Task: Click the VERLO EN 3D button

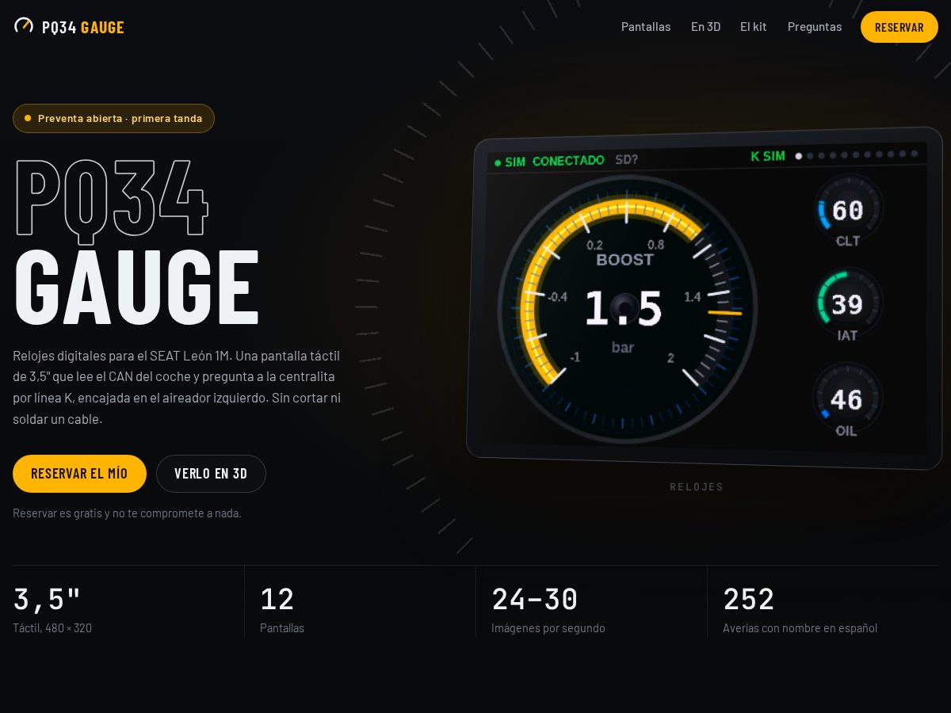Action: pyautogui.click(x=211, y=474)
